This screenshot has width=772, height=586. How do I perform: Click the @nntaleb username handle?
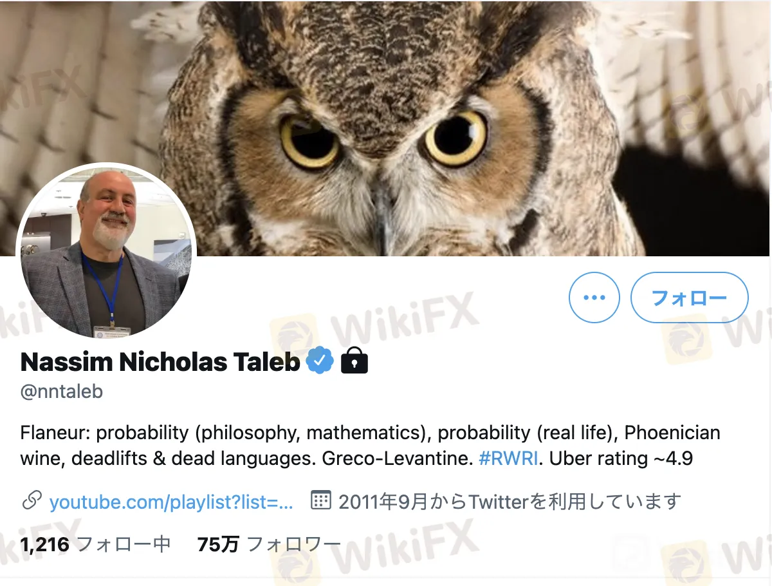62,392
